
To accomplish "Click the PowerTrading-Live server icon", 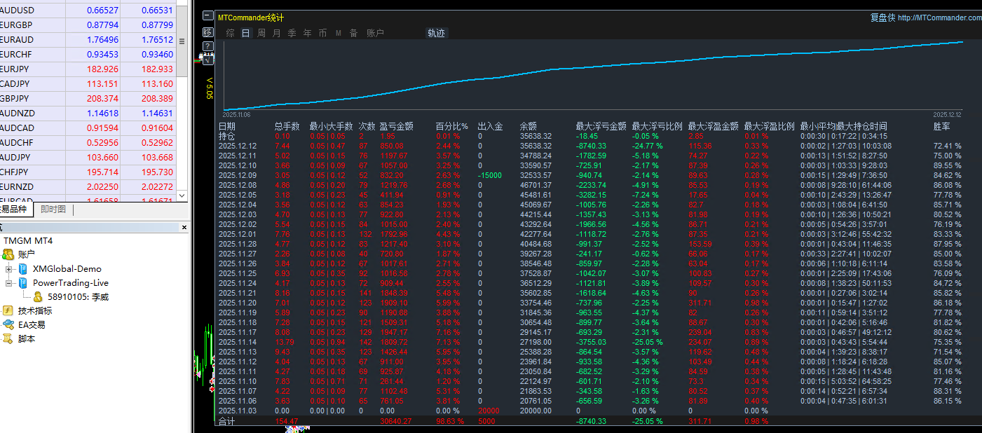I will pos(22,283).
